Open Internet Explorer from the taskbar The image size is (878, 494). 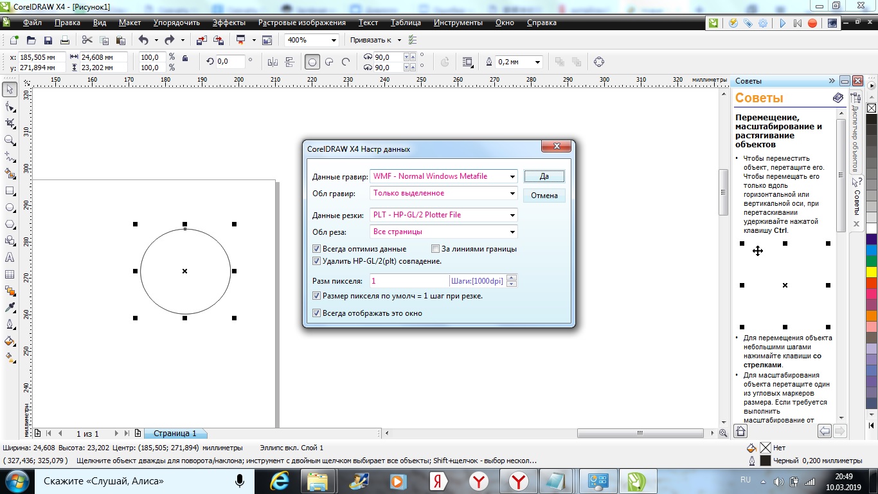280,480
